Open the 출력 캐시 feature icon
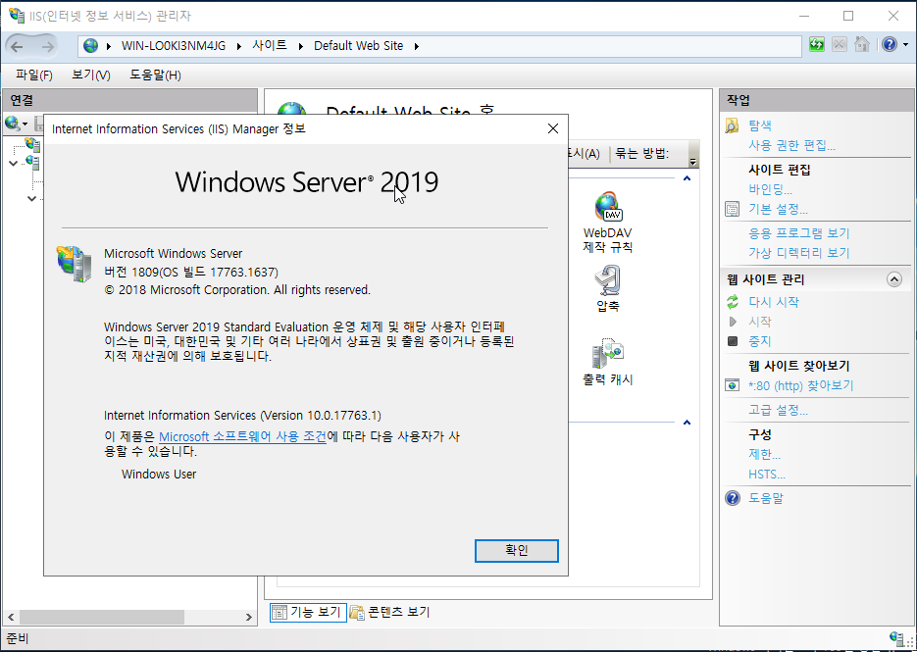The height and width of the screenshot is (652, 917). [608, 362]
